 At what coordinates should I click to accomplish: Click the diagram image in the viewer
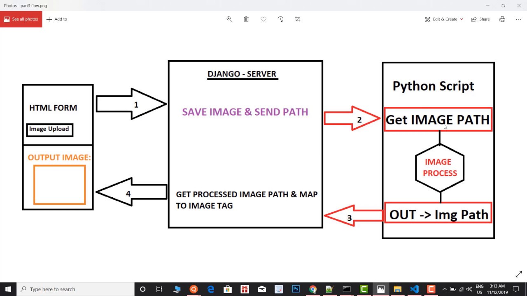[259, 150]
